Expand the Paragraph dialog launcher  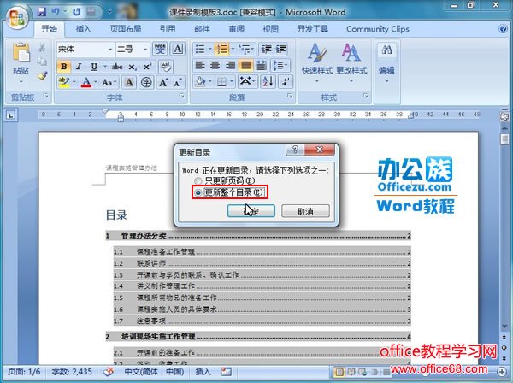tap(290, 96)
